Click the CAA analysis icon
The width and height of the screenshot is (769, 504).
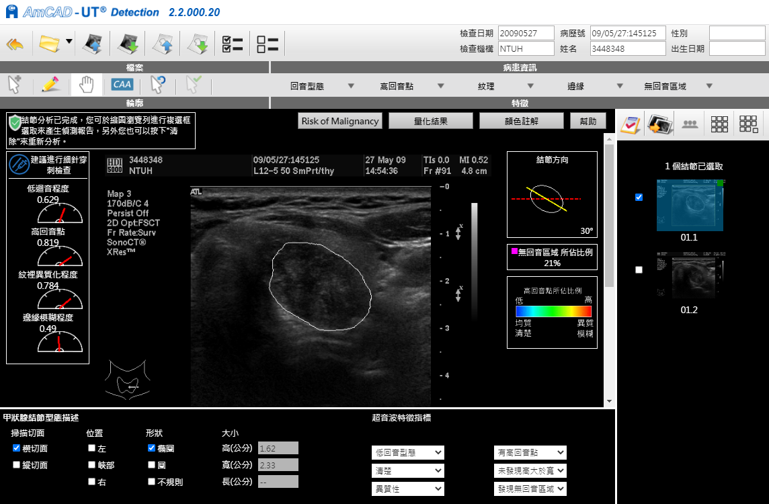pyautogui.click(x=122, y=85)
